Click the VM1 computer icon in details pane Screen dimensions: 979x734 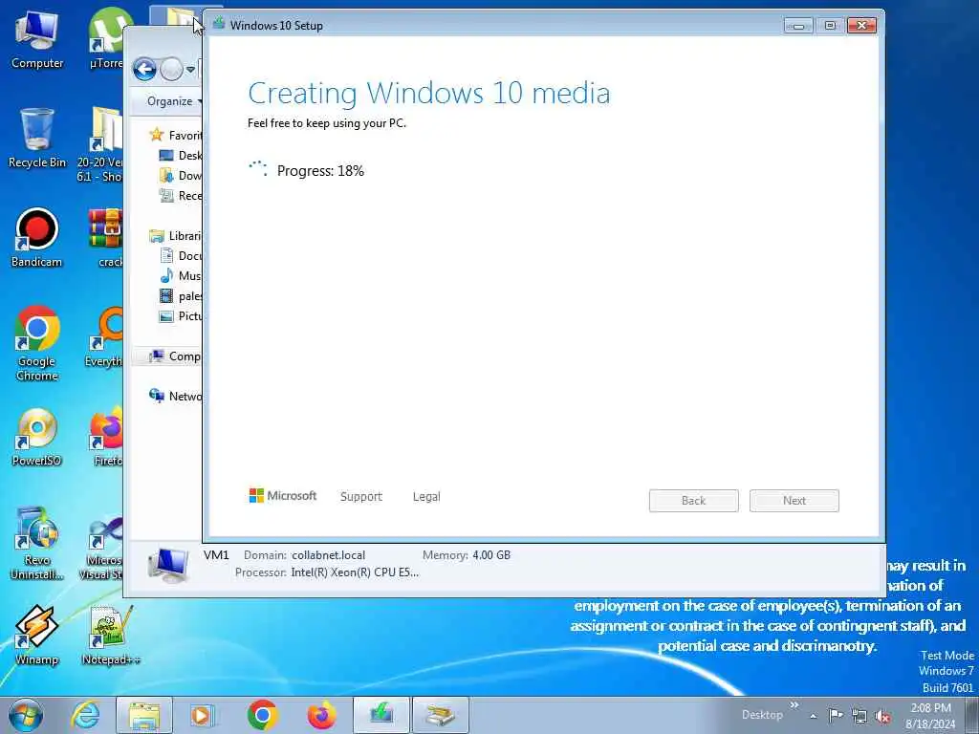tap(168, 565)
